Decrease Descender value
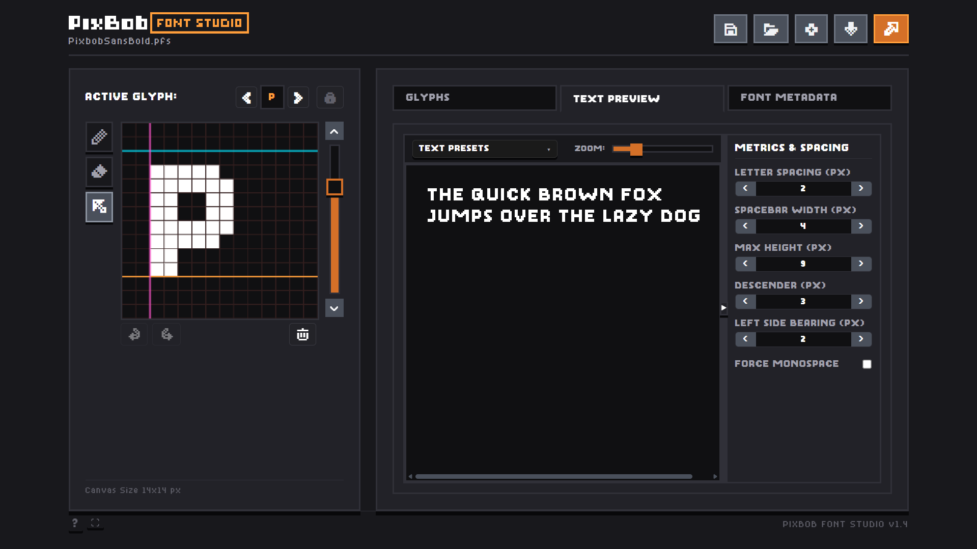 coord(745,301)
